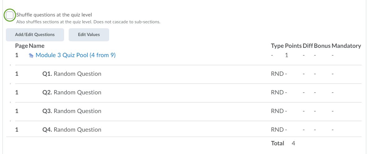Image resolution: width=374 pixels, height=154 pixels.
Task: Click the Add/Edit Questions button
Action: [x=35, y=35]
